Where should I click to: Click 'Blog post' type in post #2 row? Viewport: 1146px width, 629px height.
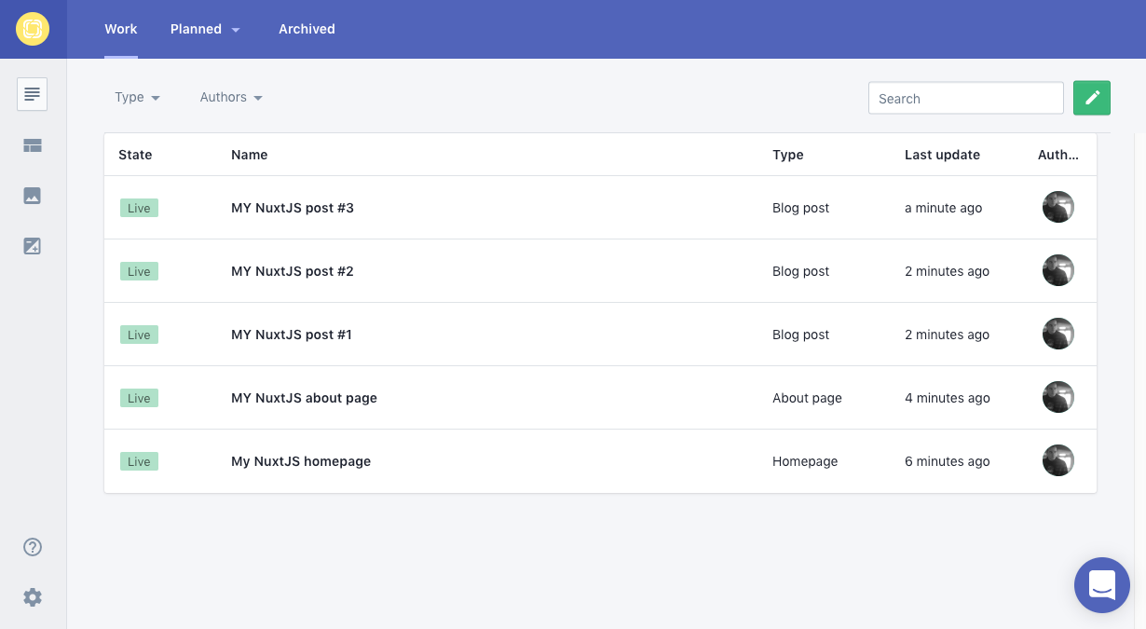[800, 271]
